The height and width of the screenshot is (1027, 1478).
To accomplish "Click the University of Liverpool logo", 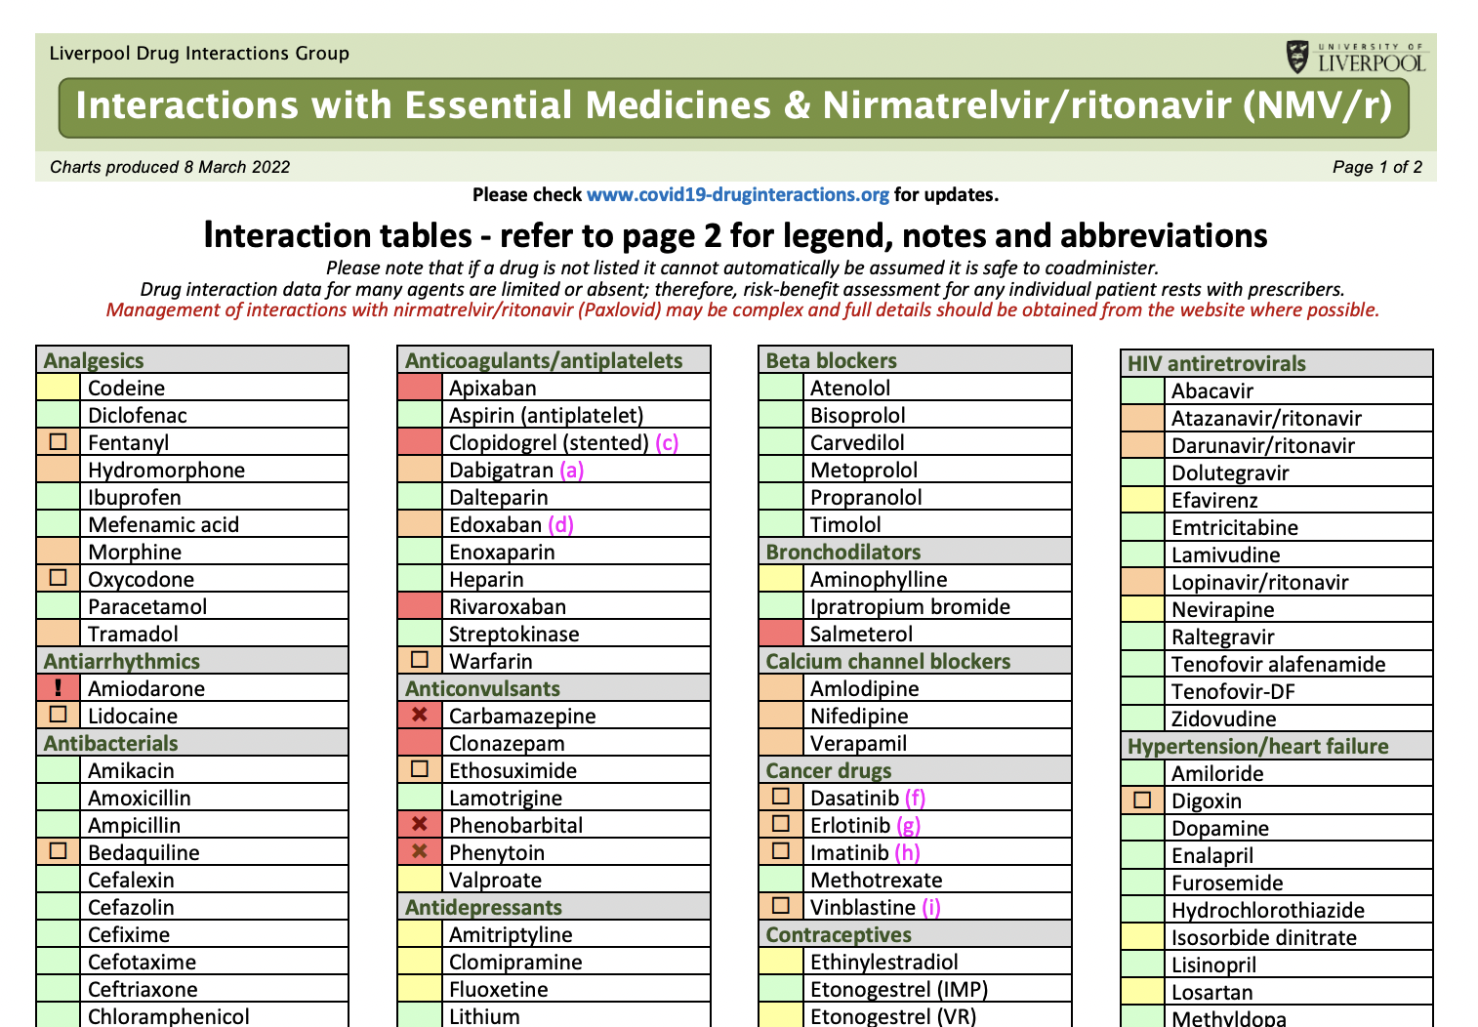I will point(1355,58).
